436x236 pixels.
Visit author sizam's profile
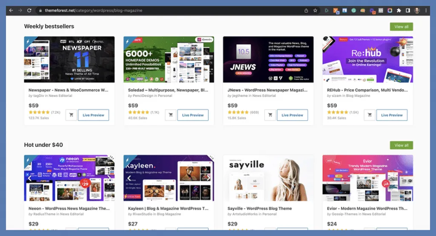coord(336,96)
